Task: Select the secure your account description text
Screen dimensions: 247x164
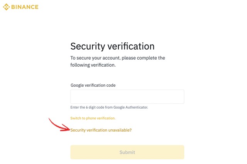Action: click(117, 62)
